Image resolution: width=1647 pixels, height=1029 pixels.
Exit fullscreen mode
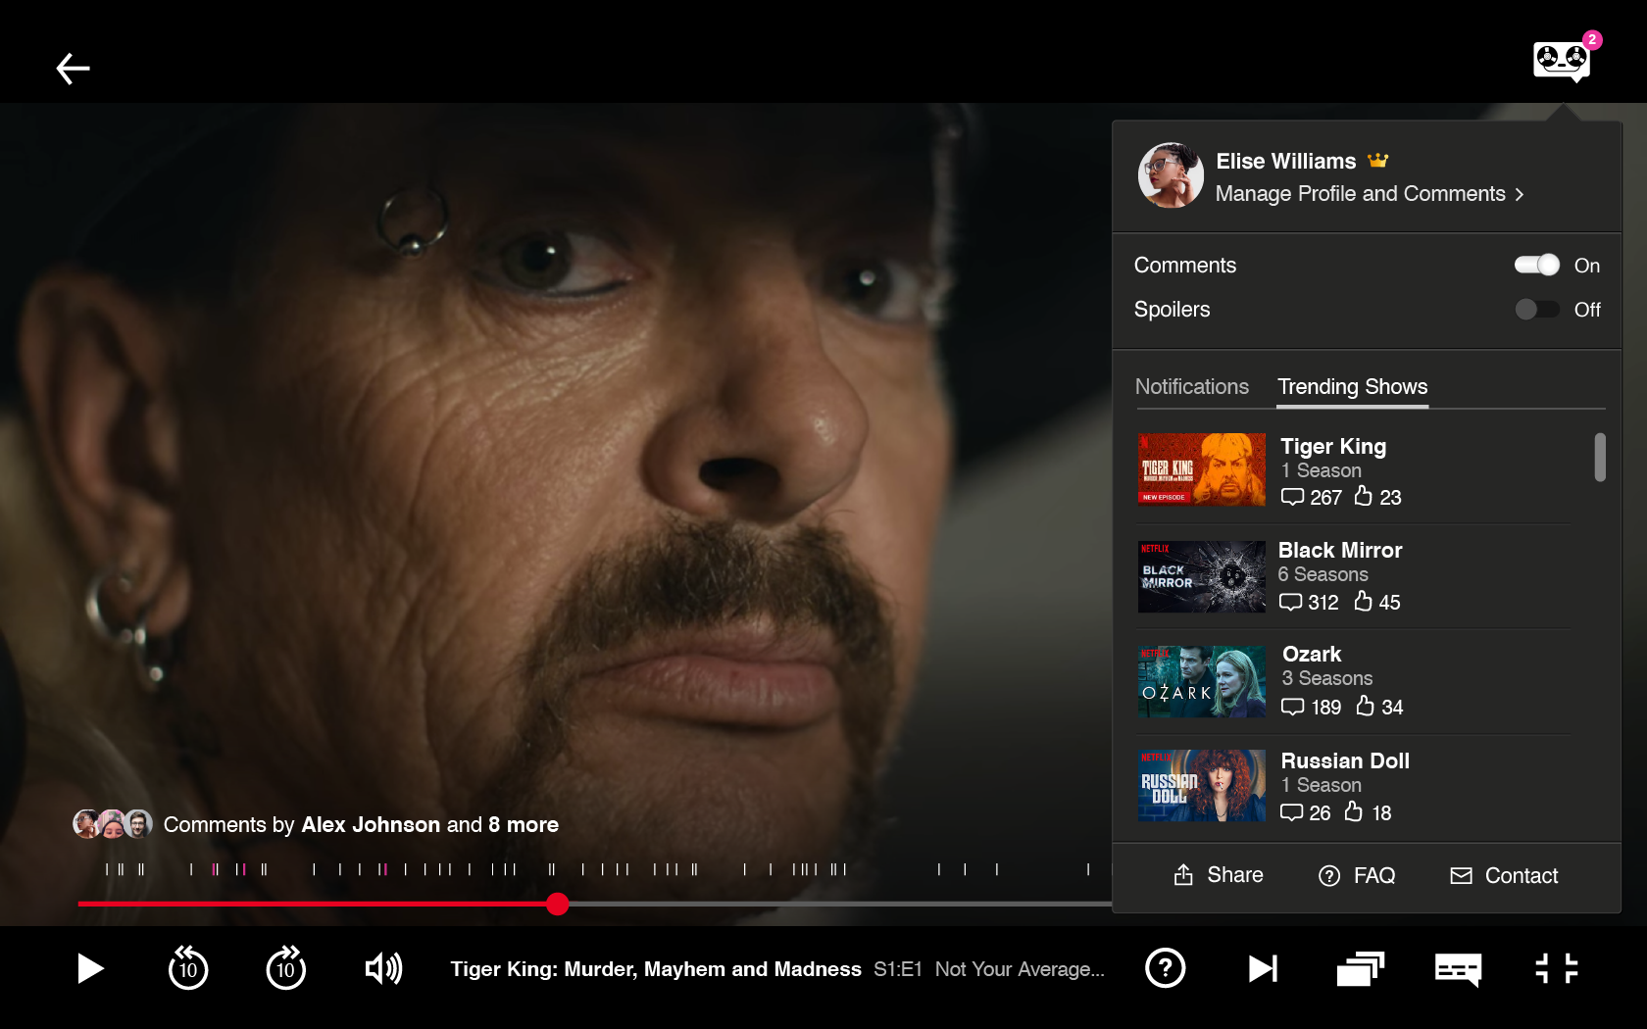[x=1556, y=969]
